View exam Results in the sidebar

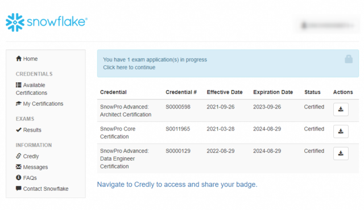click(x=28, y=130)
